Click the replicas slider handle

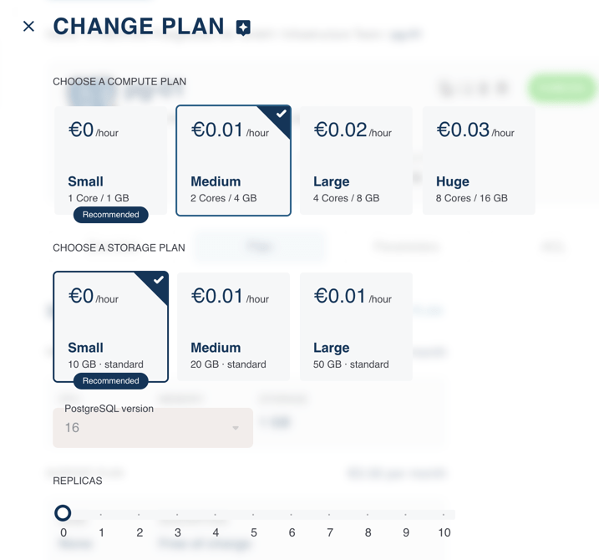click(x=63, y=513)
